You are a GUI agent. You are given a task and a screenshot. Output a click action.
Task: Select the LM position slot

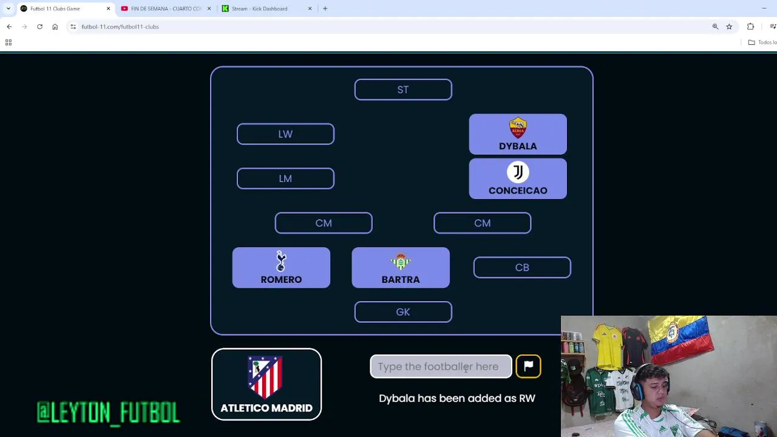pos(285,178)
